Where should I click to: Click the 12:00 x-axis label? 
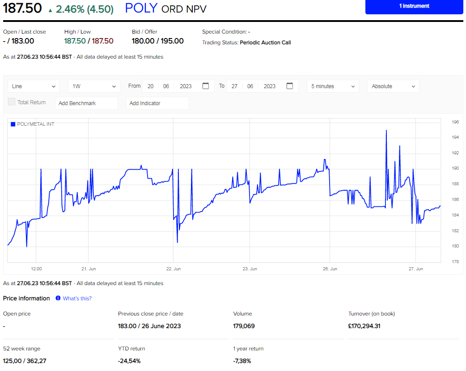tap(36, 269)
